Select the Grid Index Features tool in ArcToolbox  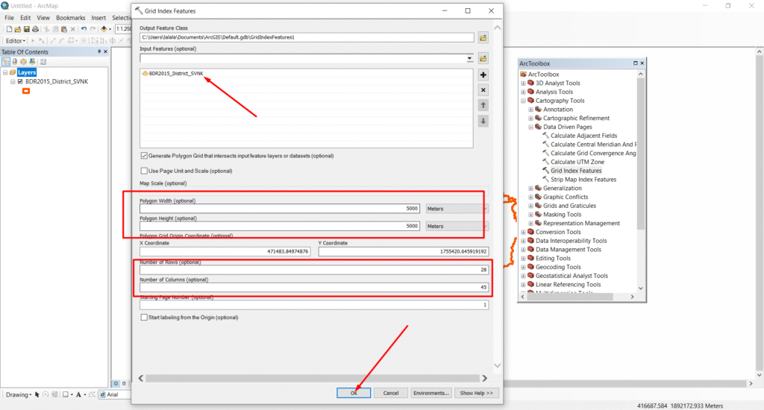pos(576,171)
